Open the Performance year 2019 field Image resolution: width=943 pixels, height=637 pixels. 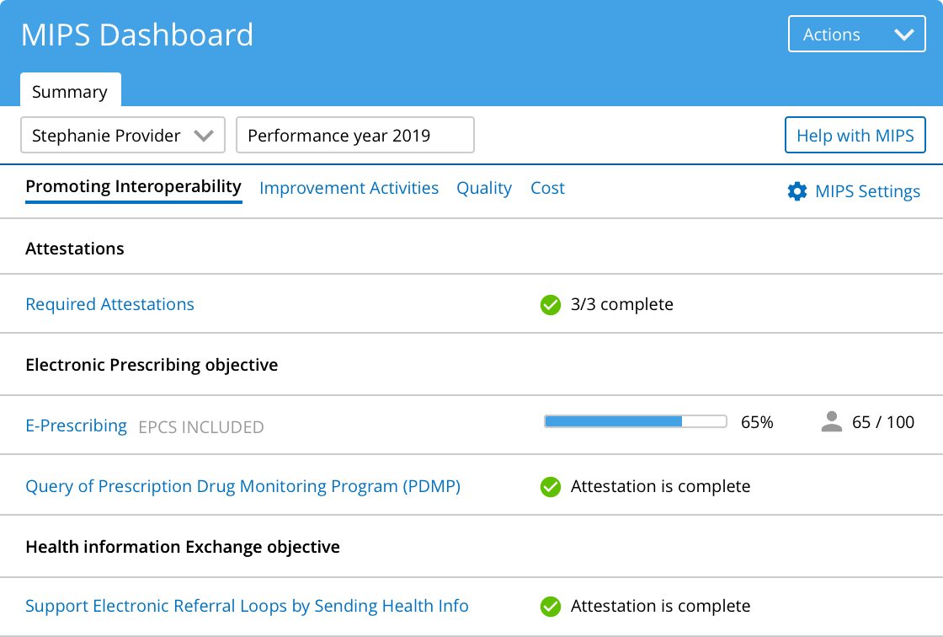(x=354, y=136)
